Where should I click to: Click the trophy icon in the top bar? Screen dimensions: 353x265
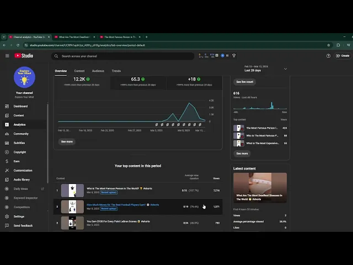point(234,55)
